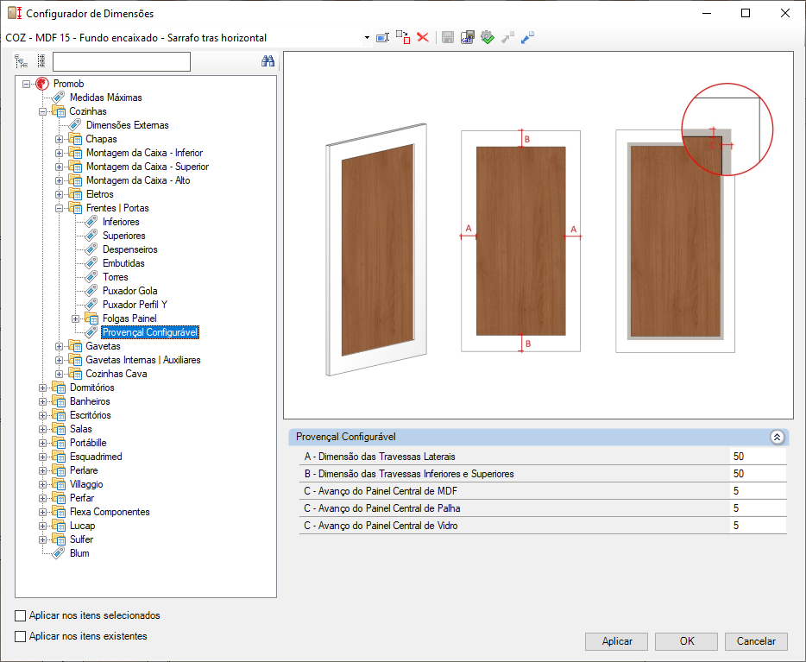Edit Avanço do Painel Central de Palha value
Viewport: 806px width, 662px height.
tap(759, 508)
